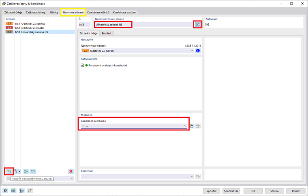308x196 pixels.
Task: Toggle the Aktivovat checkbox
Action: pyautogui.click(x=207, y=25)
